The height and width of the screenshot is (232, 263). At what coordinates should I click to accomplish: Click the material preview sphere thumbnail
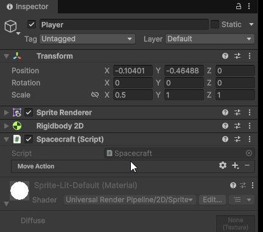(x=19, y=191)
